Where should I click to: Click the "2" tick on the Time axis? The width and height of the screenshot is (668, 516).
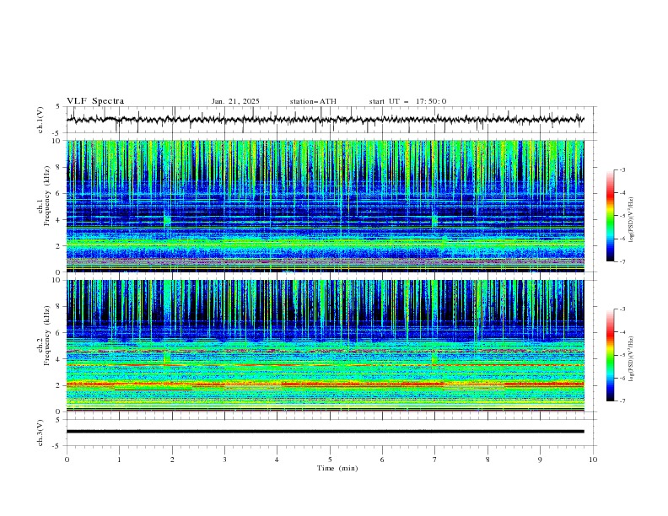pyautogui.click(x=172, y=460)
